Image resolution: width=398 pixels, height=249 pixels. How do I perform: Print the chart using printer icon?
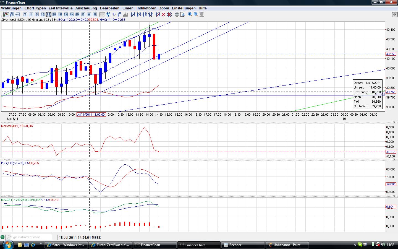177,14
